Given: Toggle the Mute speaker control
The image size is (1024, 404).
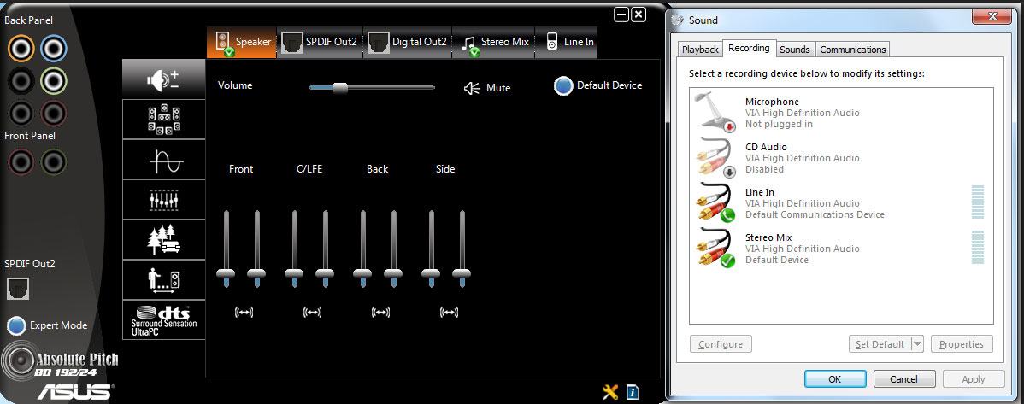Looking at the screenshot, I should tap(486, 87).
